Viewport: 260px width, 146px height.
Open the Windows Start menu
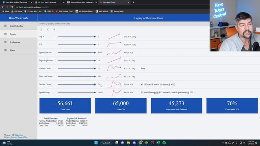click(x=96, y=143)
